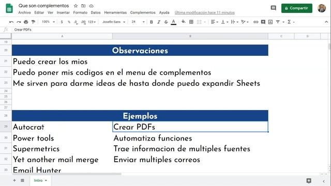Open the Ayuda menu
This screenshot has height=186, width=331.
164,12
